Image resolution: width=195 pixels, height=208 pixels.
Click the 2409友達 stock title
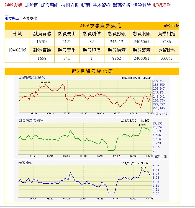tap(14, 5)
